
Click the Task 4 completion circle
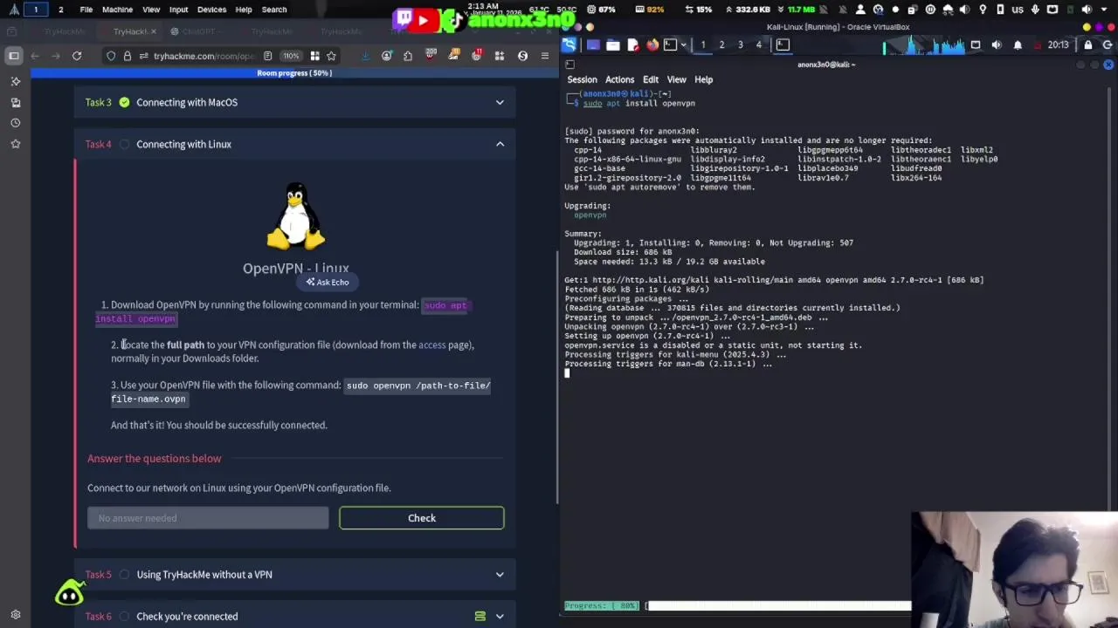(x=124, y=144)
